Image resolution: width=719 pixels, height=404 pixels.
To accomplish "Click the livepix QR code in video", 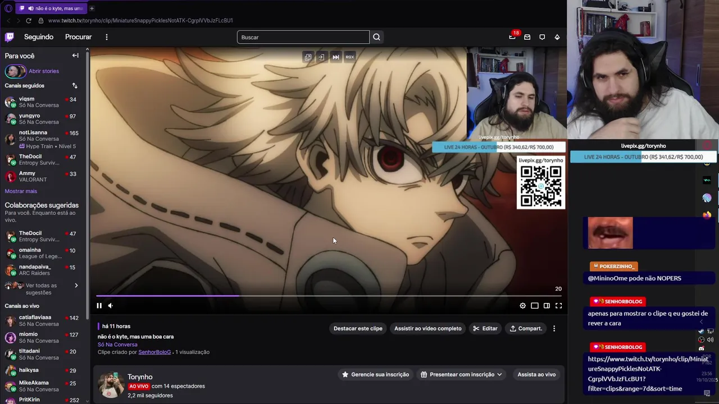I will (541, 187).
